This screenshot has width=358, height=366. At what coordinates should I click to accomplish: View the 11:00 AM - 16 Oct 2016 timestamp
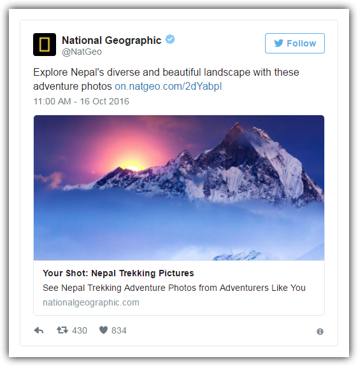coord(81,101)
